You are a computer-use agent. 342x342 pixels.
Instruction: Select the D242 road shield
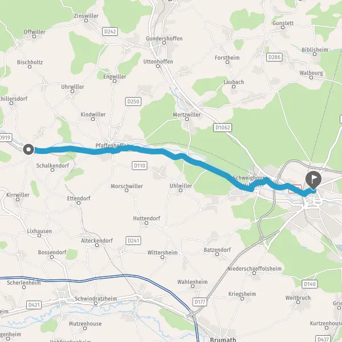[x=110, y=31]
